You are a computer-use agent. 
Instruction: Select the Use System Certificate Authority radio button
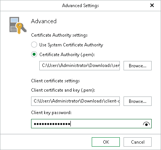point(34,45)
